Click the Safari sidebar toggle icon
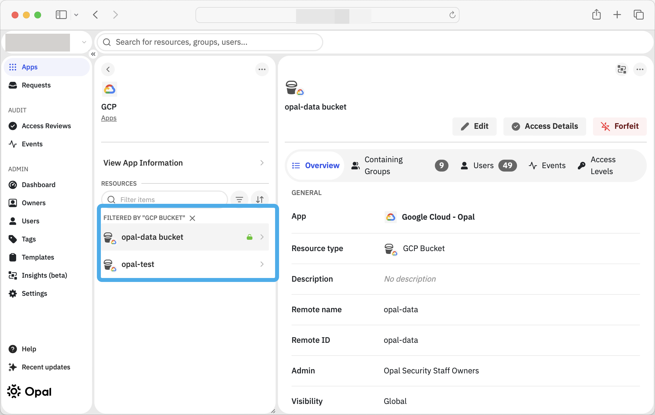 point(61,15)
